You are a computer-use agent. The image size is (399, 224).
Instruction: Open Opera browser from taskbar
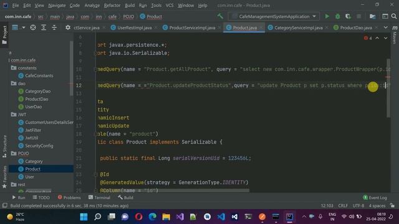pos(138,217)
